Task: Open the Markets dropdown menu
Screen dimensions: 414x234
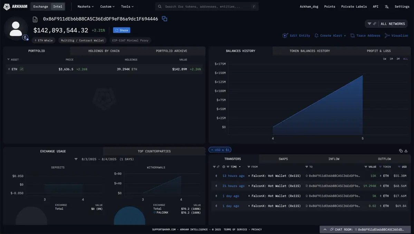Action: 86,7
